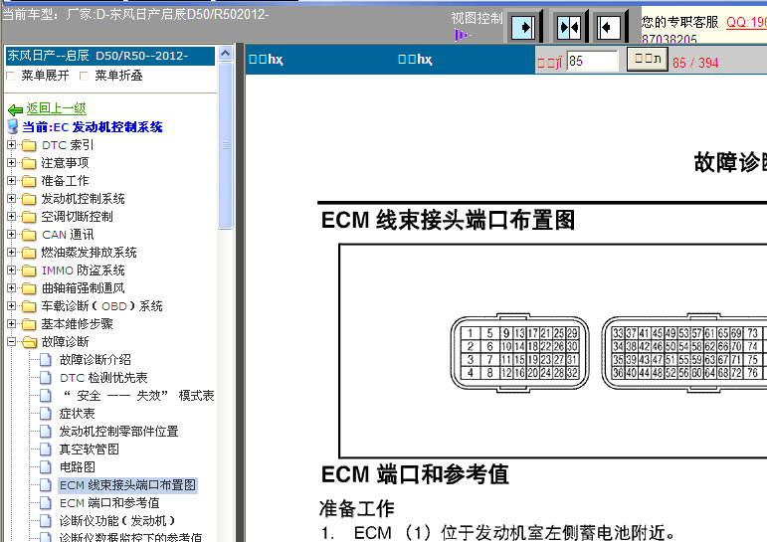The image size is (767, 542).
Task: Expand the IMMO 防盗系统 tree node
Action: tap(12, 271)
